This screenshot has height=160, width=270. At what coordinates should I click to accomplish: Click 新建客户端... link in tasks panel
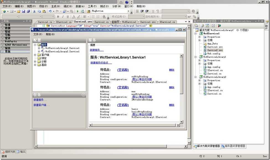coord(41,105)
